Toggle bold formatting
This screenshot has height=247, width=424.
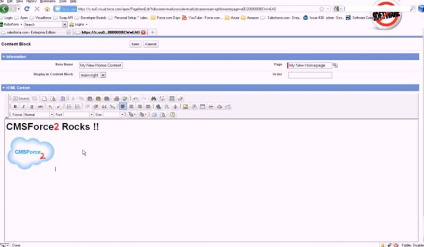(15, 107)
